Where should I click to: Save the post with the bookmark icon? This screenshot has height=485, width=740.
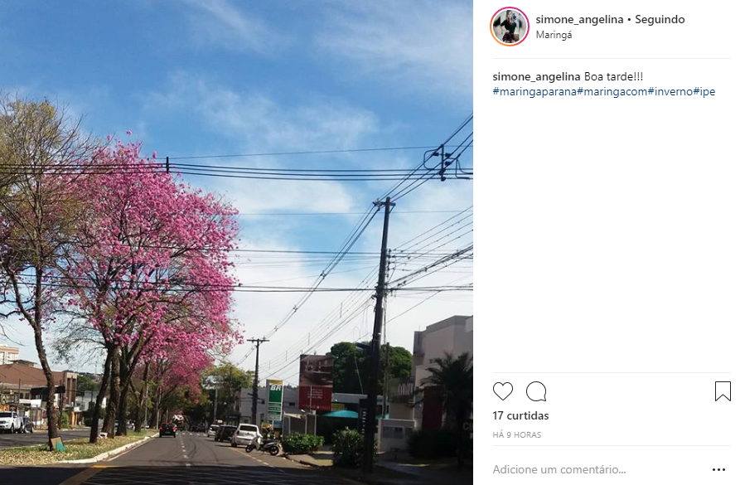click(723, 391)
